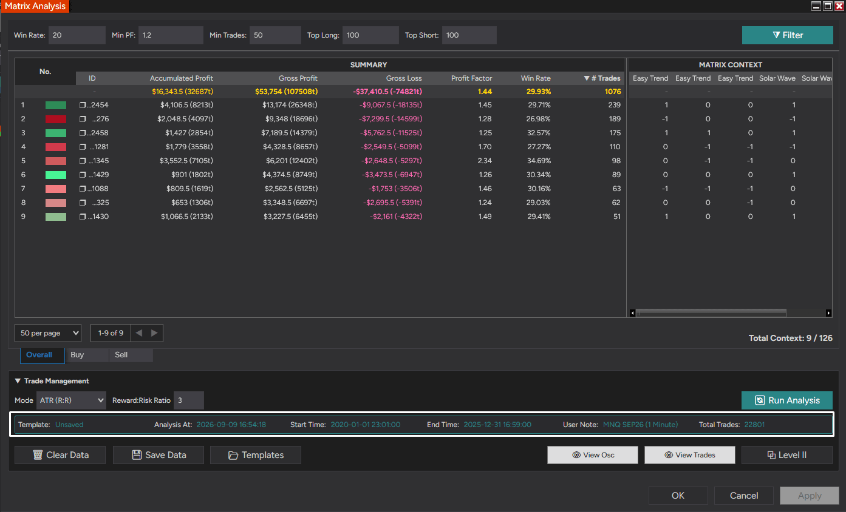
Task: Open Level II button
Action: pyautogui.click(x=787, y=455)
